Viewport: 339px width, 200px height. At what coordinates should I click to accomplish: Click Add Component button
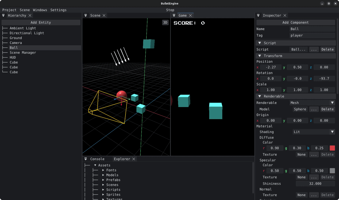click(296, 23)
